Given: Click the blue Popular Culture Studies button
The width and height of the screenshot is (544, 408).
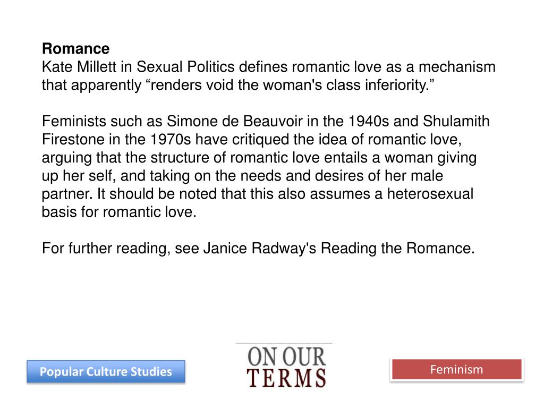Looking at the screenshot, I should click(106, 371).
